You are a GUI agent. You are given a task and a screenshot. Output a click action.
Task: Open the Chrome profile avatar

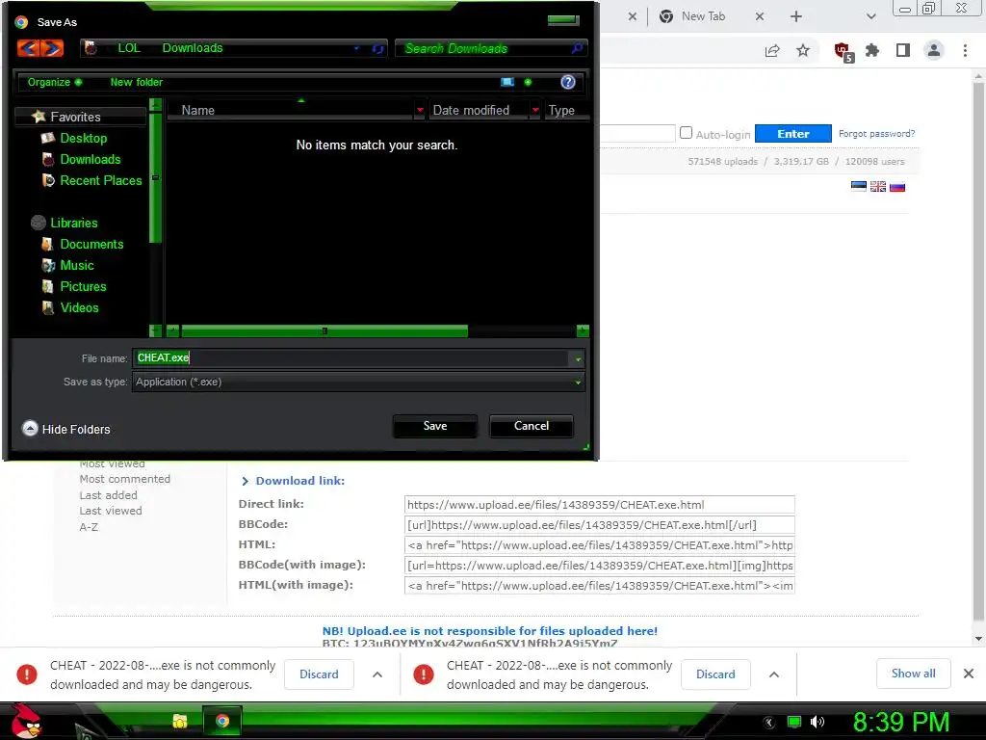click(934, 50)
